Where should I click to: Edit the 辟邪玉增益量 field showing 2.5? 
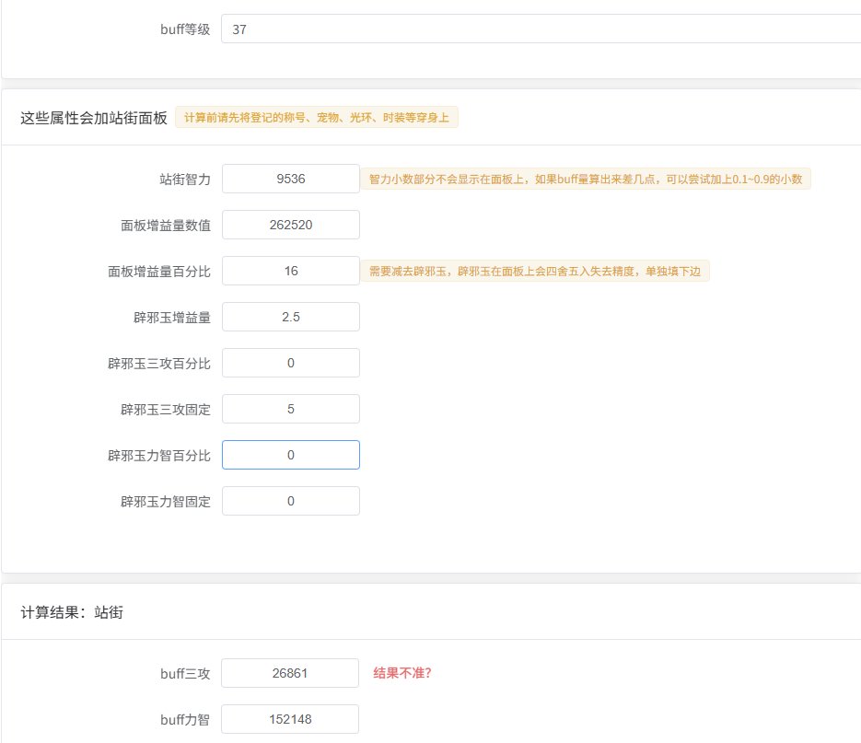(290, 317)
